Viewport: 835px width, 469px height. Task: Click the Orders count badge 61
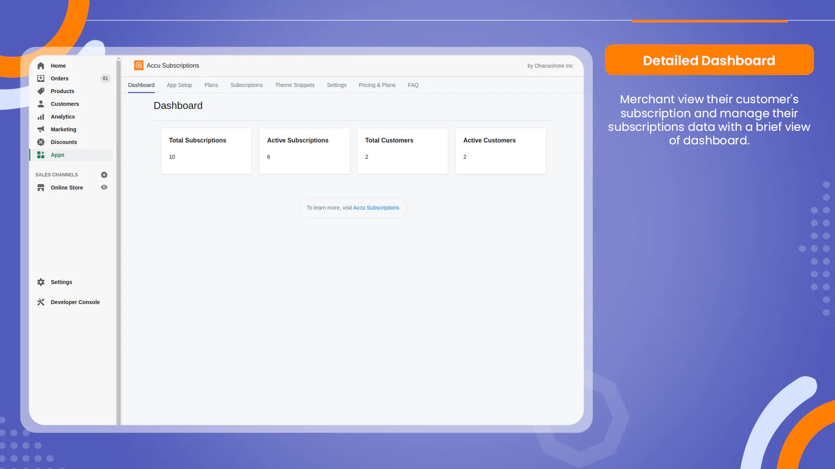coord(105,79)
